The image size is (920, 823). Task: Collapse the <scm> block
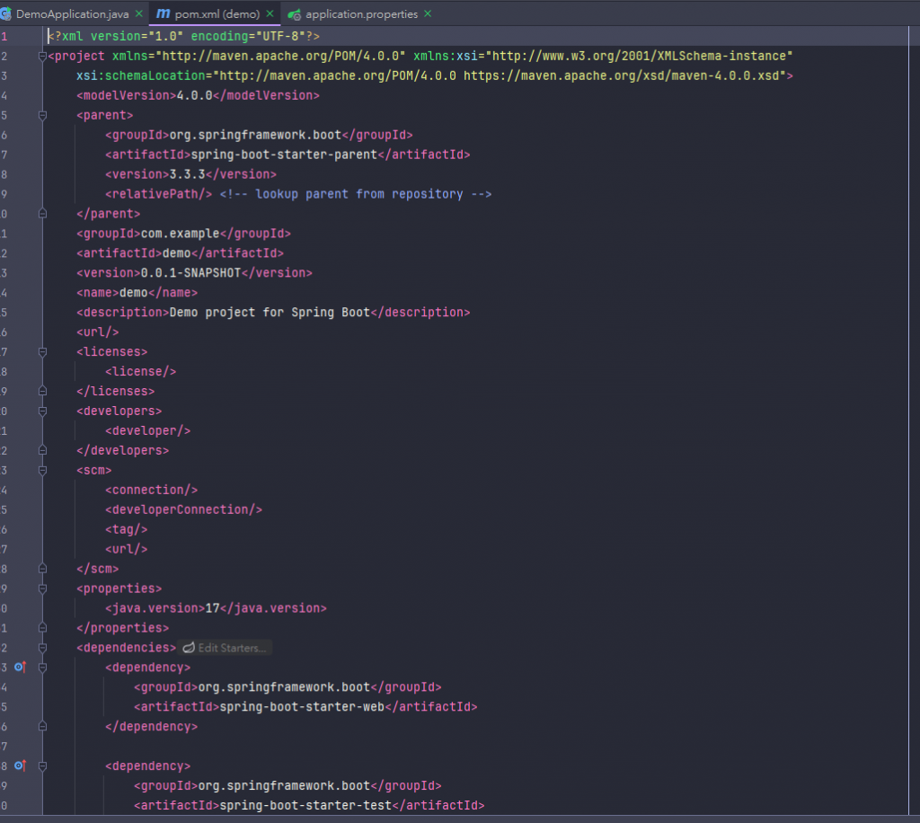42,471
